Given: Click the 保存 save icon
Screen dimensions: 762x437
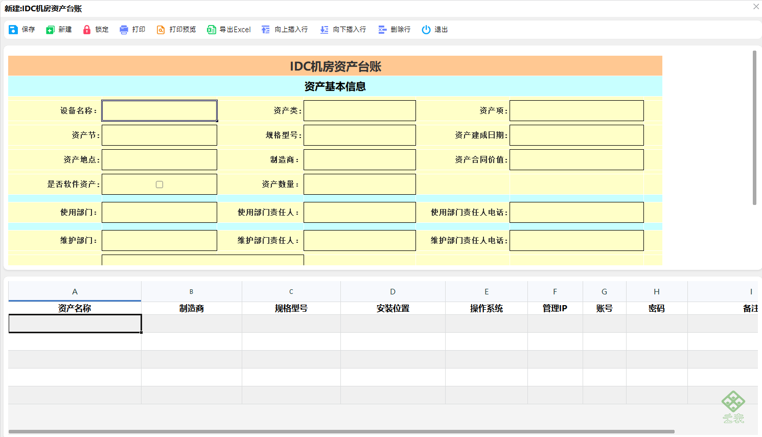Looking at the screenshot, I should [x=13, y=30].
